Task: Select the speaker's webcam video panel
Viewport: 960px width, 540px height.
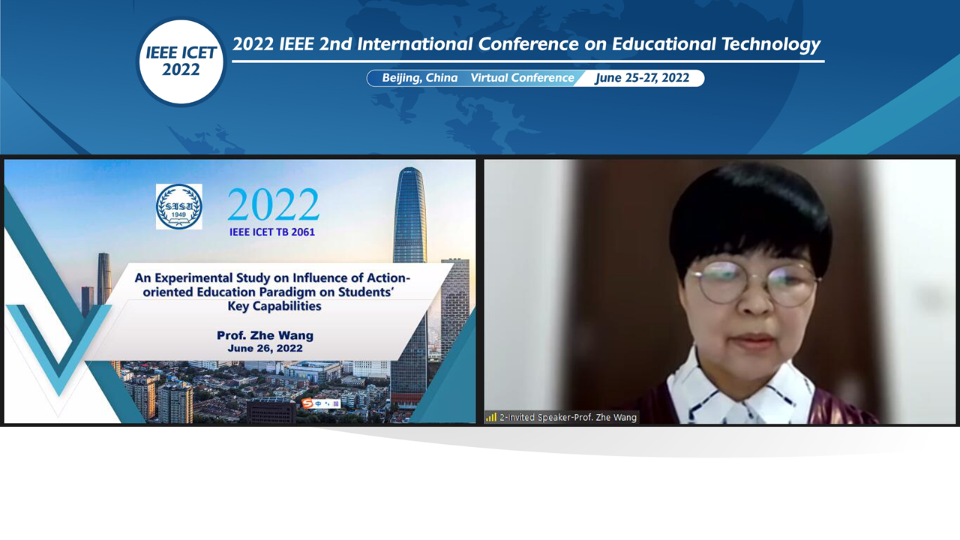Action: tap(720, 291)
